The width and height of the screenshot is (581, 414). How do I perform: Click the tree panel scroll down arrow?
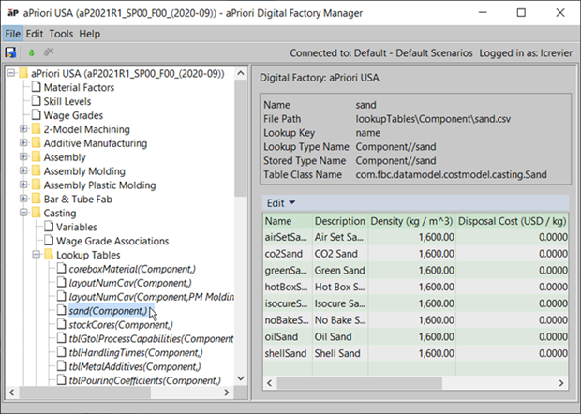point(241,378)
